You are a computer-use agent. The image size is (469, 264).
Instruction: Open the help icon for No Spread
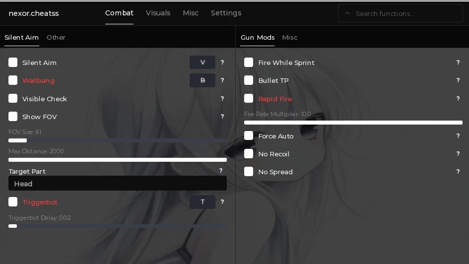point(458,172)
